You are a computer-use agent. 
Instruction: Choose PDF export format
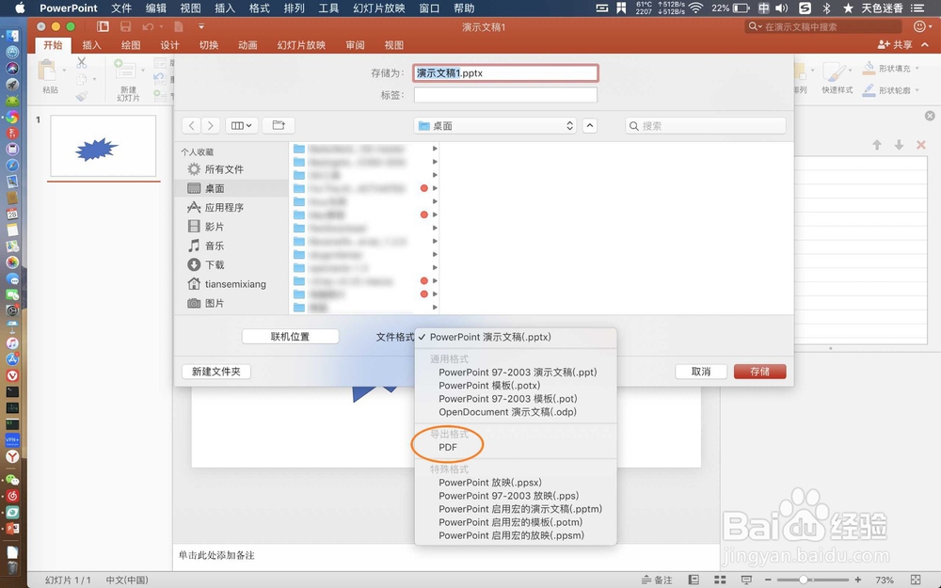448,447
